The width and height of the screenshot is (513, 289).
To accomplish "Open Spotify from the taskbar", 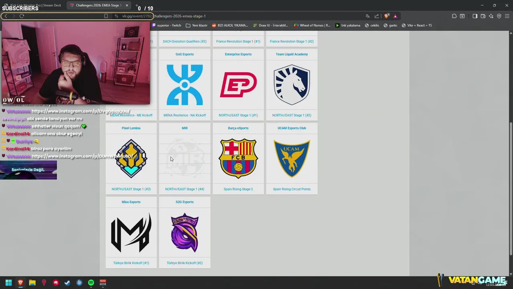I will pos(91,283).
